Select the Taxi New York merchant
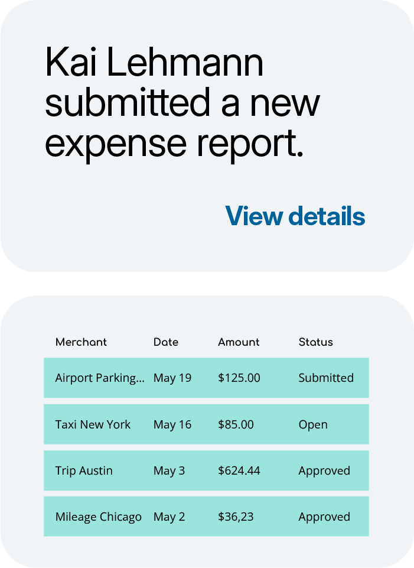This screenshot has width=414, height=568. [x=93, y=424]
